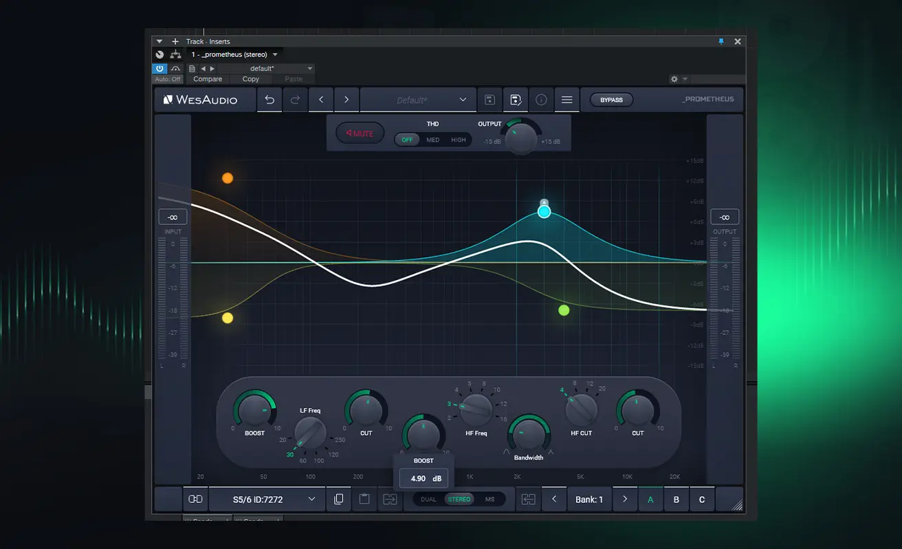The width and height of the screenshot is (902, 549).
Task: Open the hamburger menu in plugin header
Action: (x=566, y=100)
